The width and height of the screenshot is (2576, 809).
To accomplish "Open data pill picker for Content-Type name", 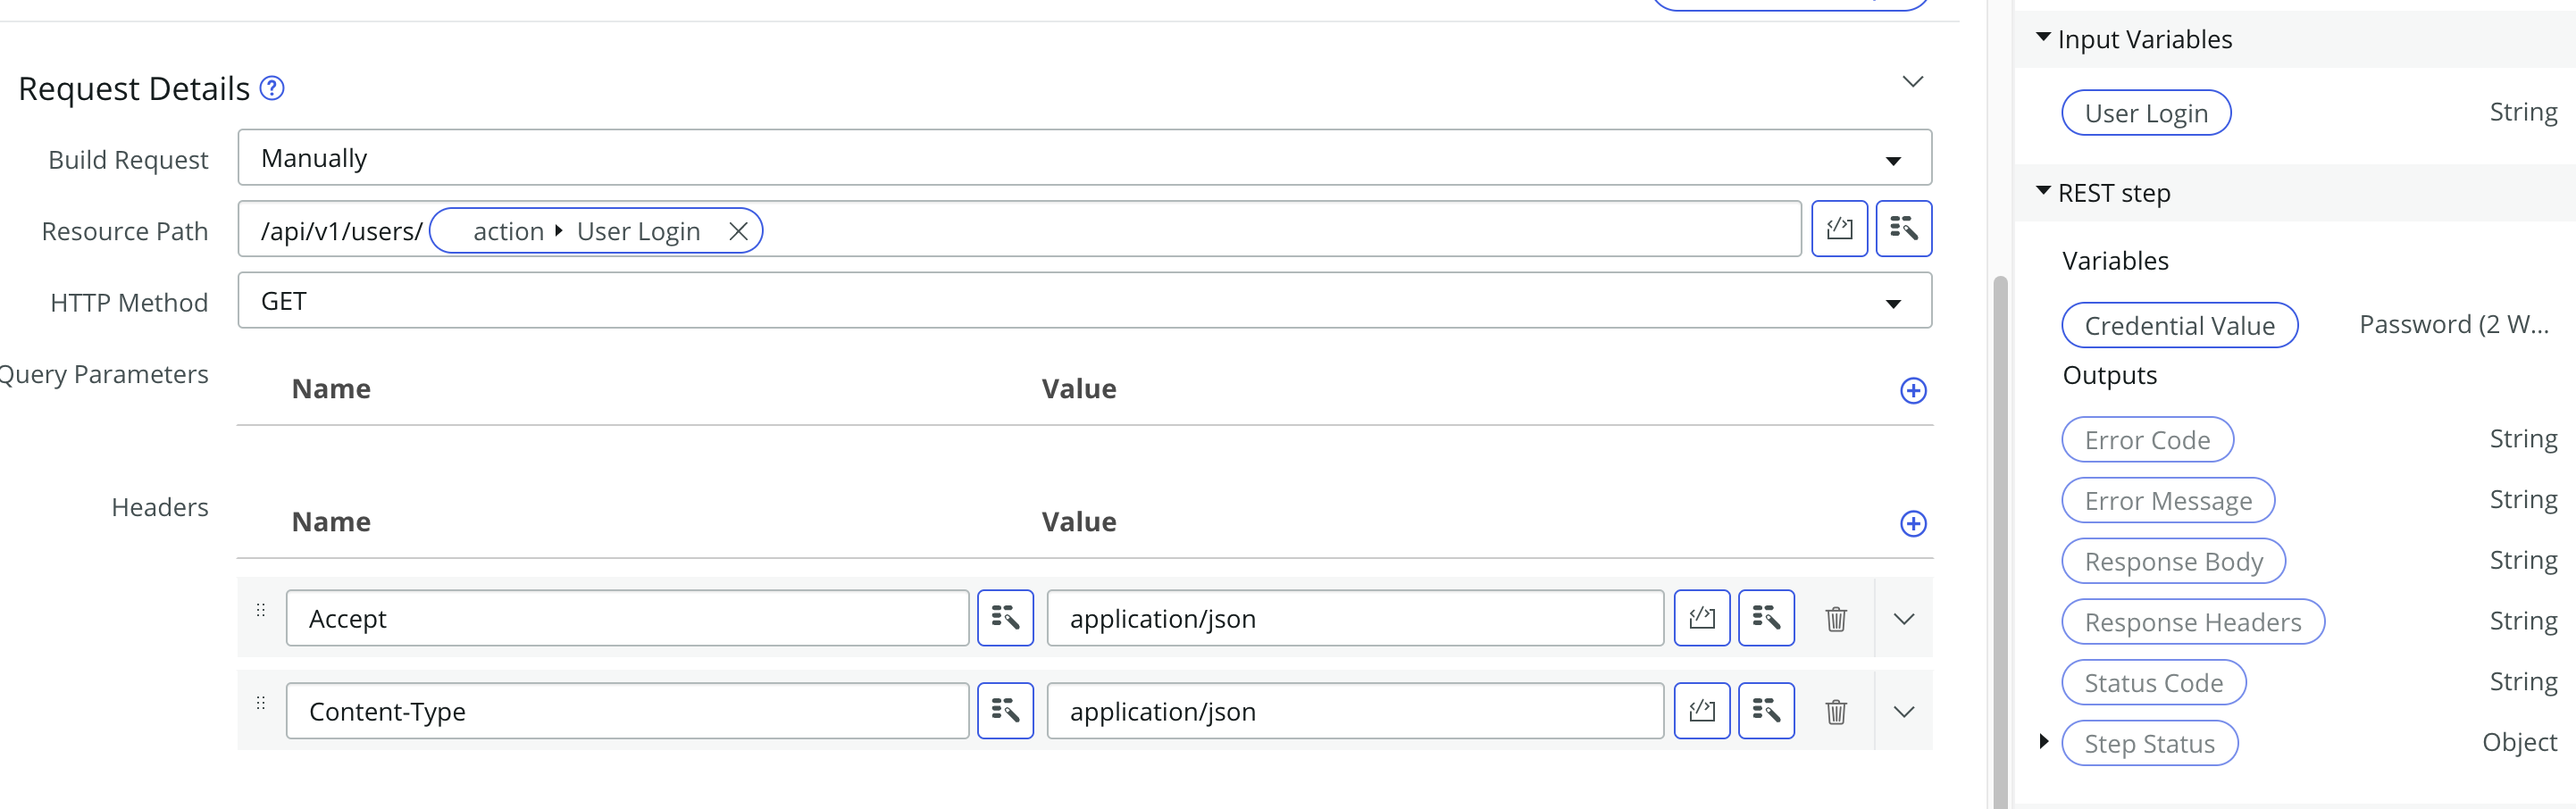I will point(1005,711).
